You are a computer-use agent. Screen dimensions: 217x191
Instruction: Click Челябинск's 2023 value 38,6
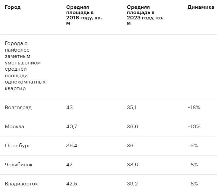click(x=133, y=165)
